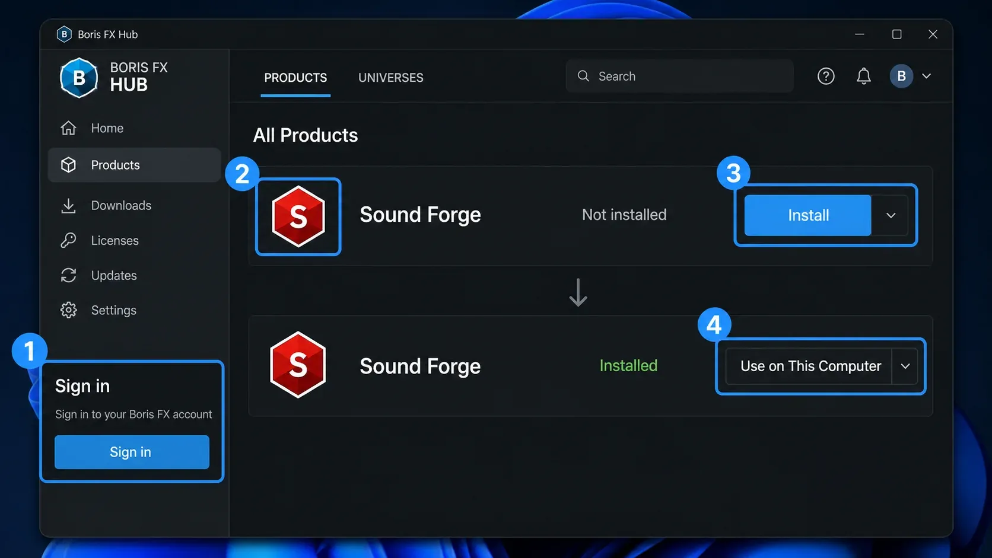The image size is (992, 558).
Task: Switch to the PRODUCTS tab
Action: click(295, 78)
